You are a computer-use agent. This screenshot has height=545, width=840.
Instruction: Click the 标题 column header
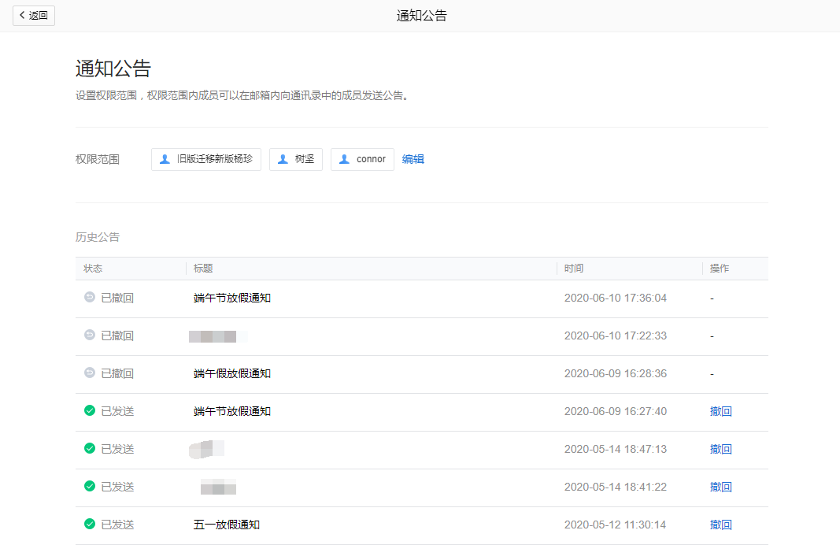click(203, 269)
